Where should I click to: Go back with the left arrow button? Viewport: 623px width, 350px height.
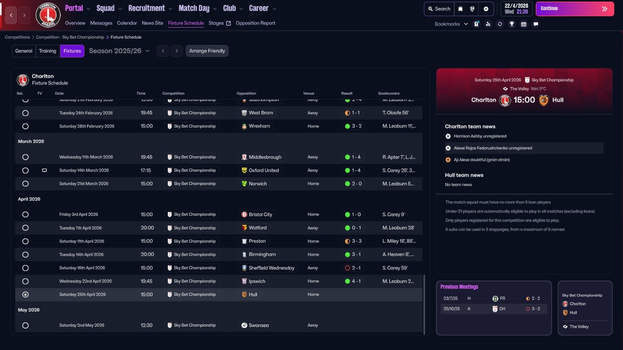[11, 15]
